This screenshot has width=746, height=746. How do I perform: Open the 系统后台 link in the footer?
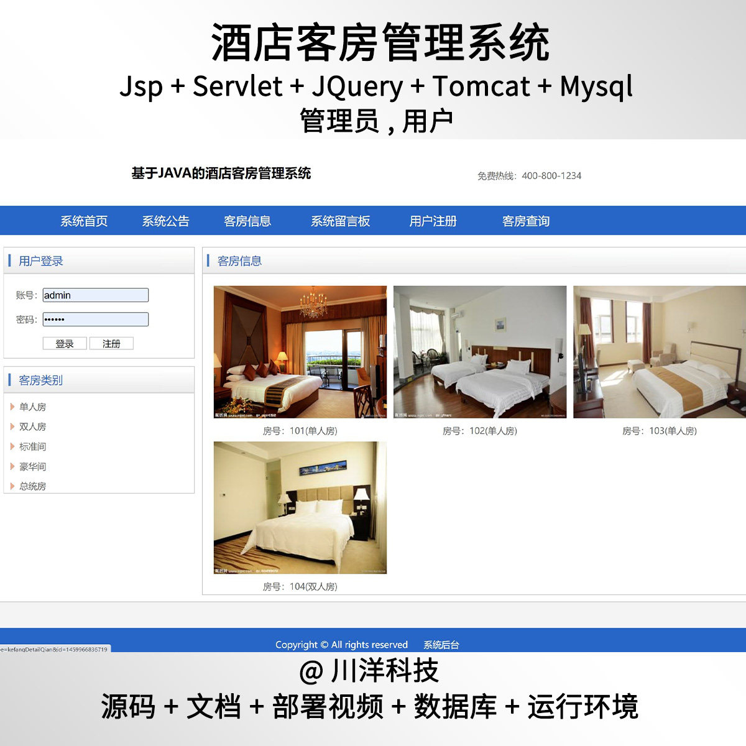pyautogui.click(x=440, y=645)
